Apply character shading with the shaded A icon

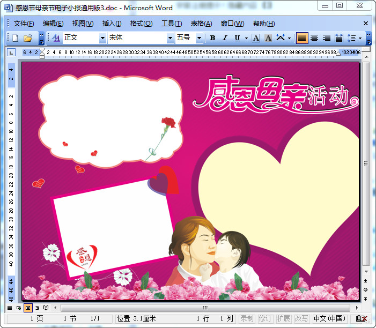pos(268,38)
